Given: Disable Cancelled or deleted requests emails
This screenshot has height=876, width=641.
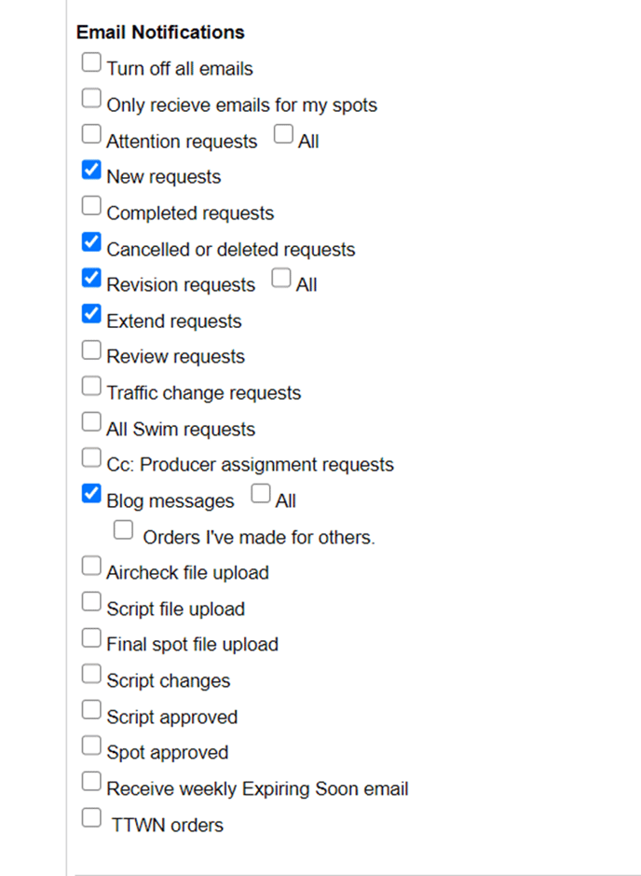Looking at the screenshot, I should (x=91, y=242).
